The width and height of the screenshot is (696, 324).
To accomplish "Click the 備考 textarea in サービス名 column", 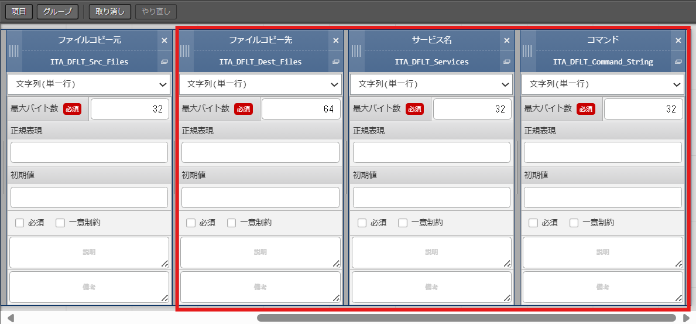I will [x=432, y=287].
